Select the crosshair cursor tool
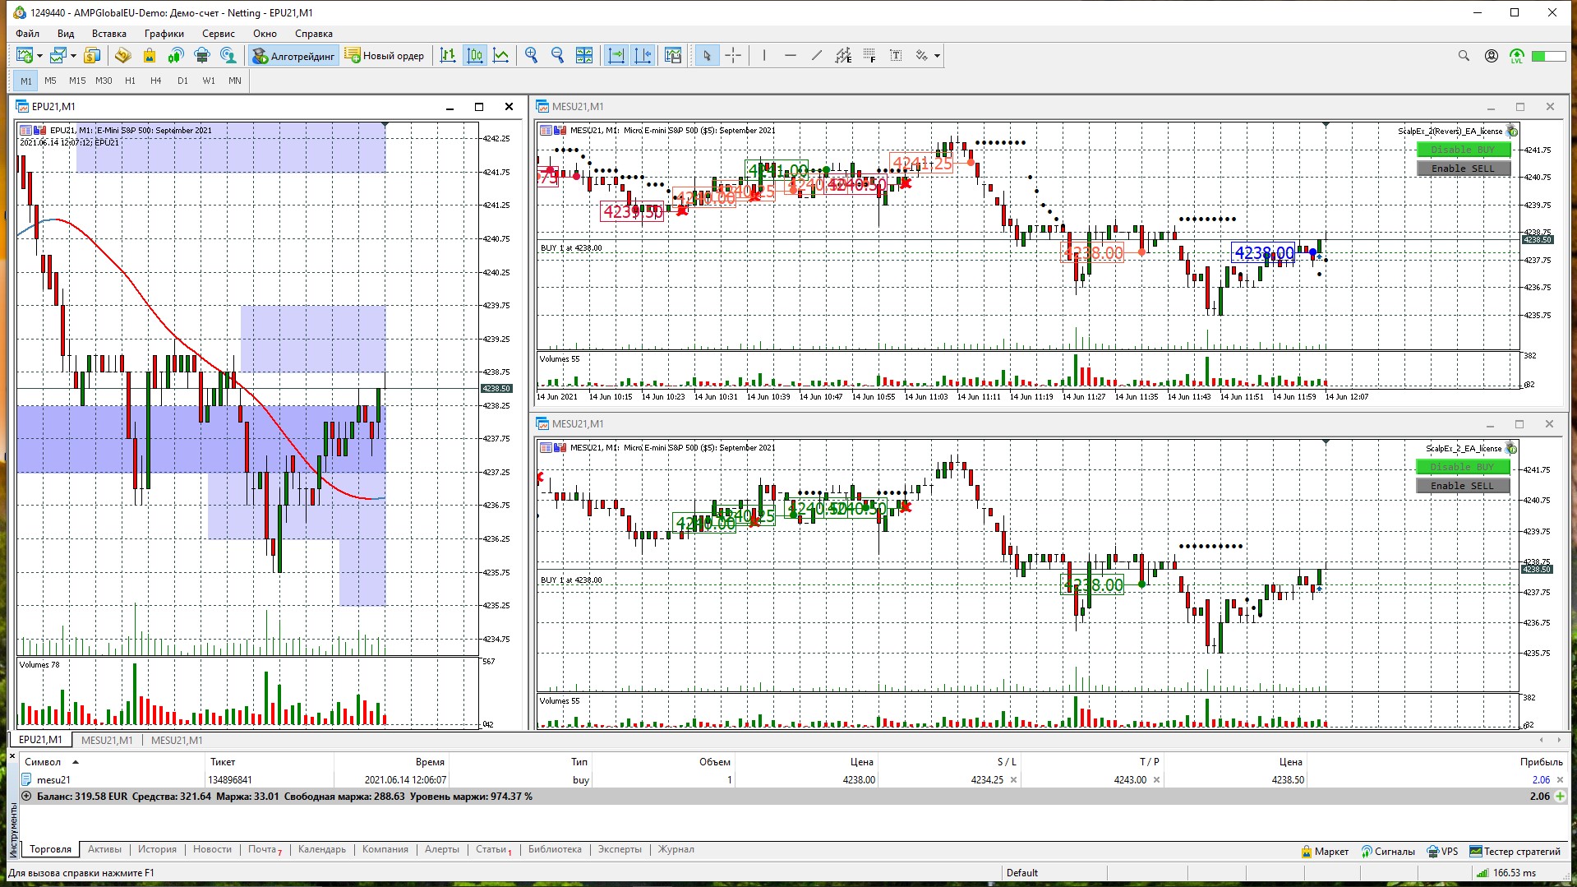Image resolution: width=1577 pixels, height=887 pixels. 733,56
